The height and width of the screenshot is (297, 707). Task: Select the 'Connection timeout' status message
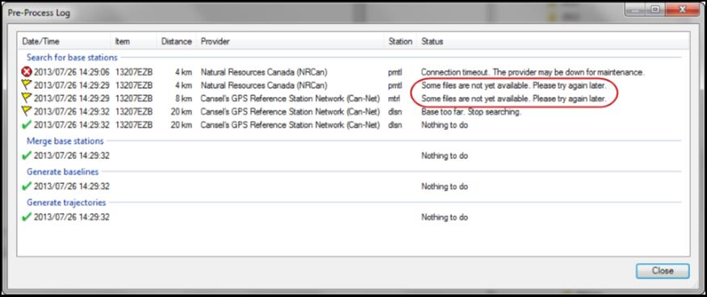533,72
